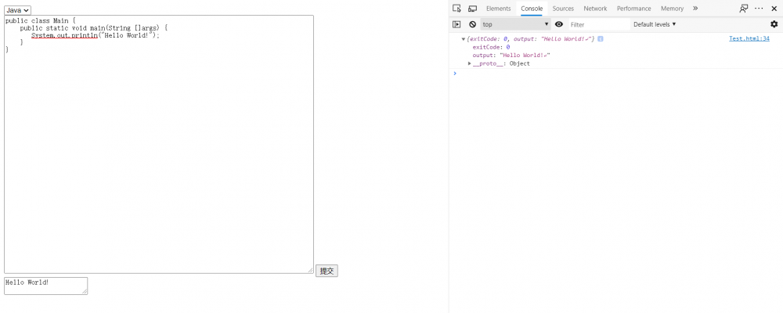Show the console sidebar

(456, 24)
